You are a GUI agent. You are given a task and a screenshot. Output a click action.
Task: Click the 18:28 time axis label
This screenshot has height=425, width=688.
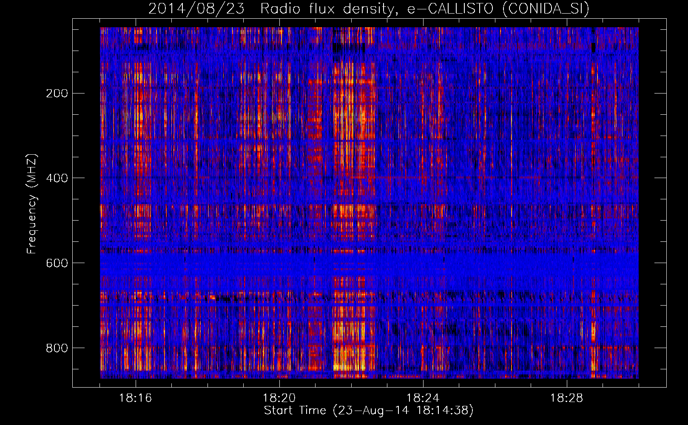click(x=567, y=398)
